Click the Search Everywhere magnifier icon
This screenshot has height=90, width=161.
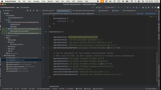click(x=152, y=7)
